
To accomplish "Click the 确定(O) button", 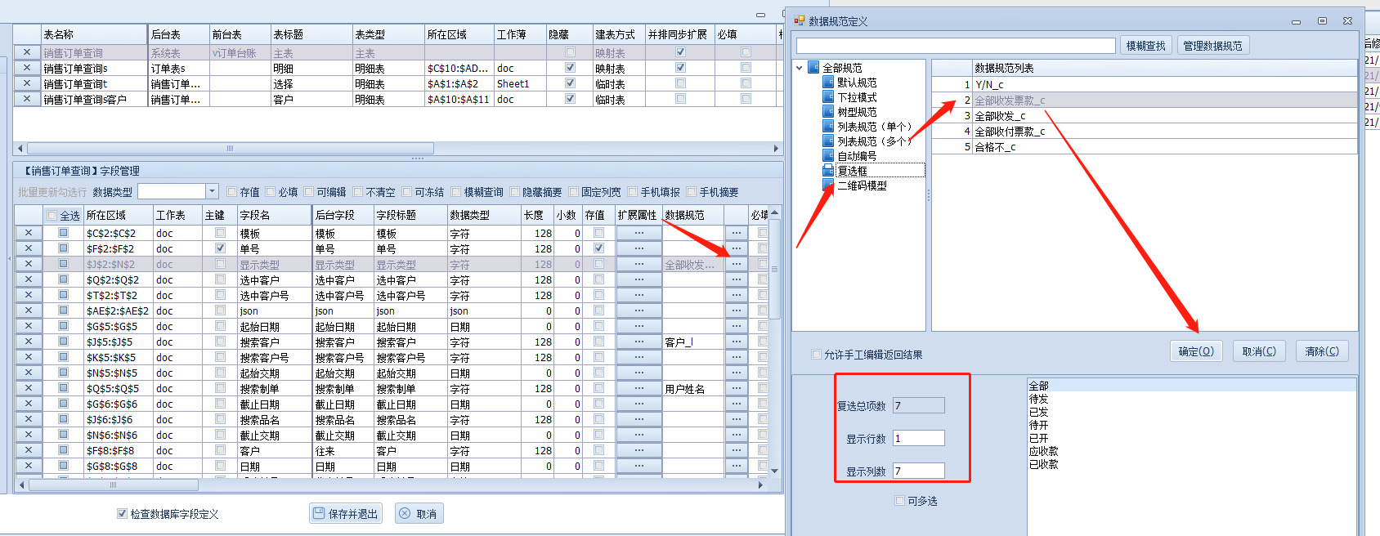I will click(x=1195, y=351).
